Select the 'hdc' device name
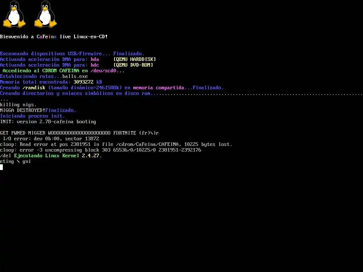The width and height of the screenshot is (363, 272). click(95, 65)
